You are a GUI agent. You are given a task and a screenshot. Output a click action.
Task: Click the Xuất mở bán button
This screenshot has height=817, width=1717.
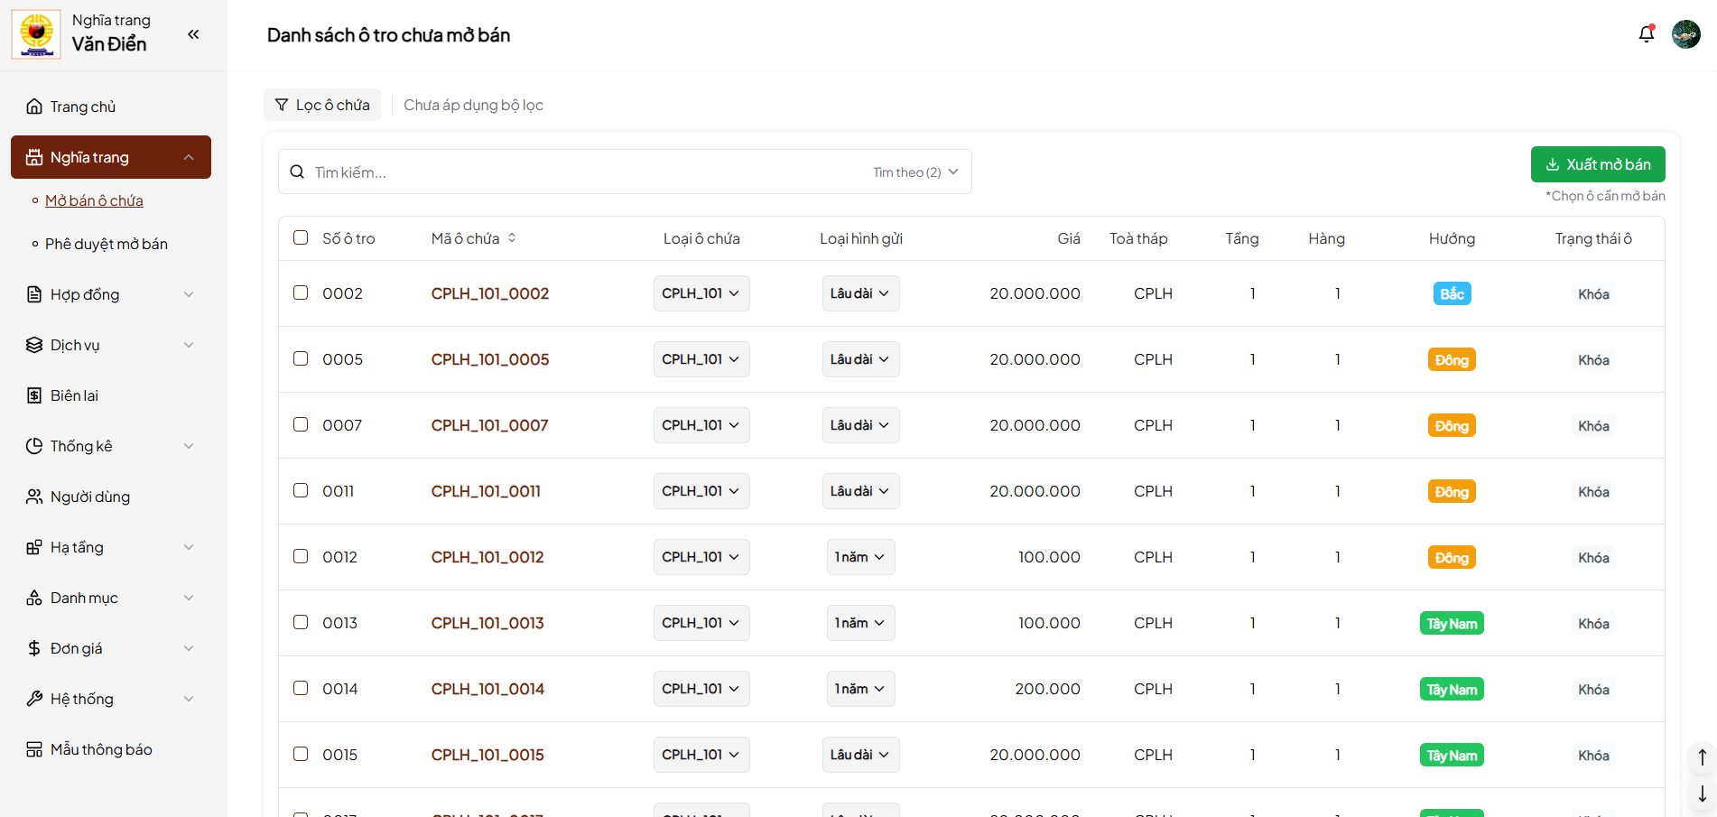1597,164
